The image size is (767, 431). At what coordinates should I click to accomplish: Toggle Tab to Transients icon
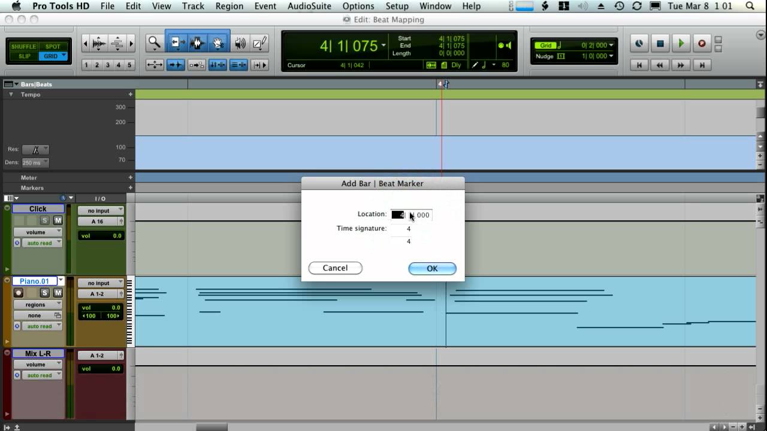[x=176, y=65]
